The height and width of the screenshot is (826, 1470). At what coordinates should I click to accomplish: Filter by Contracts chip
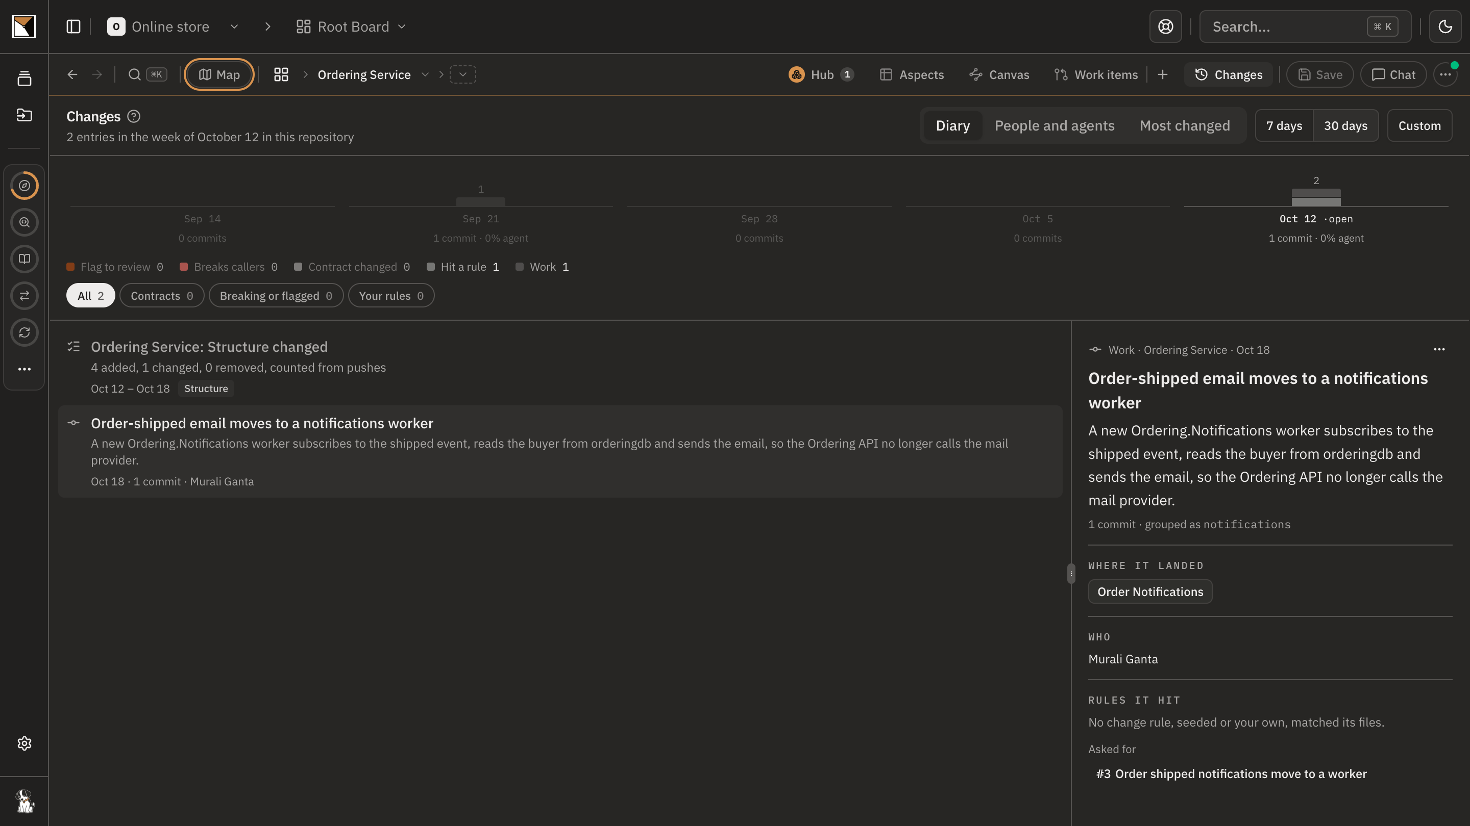pyautogui.click(x=162, y=296)
